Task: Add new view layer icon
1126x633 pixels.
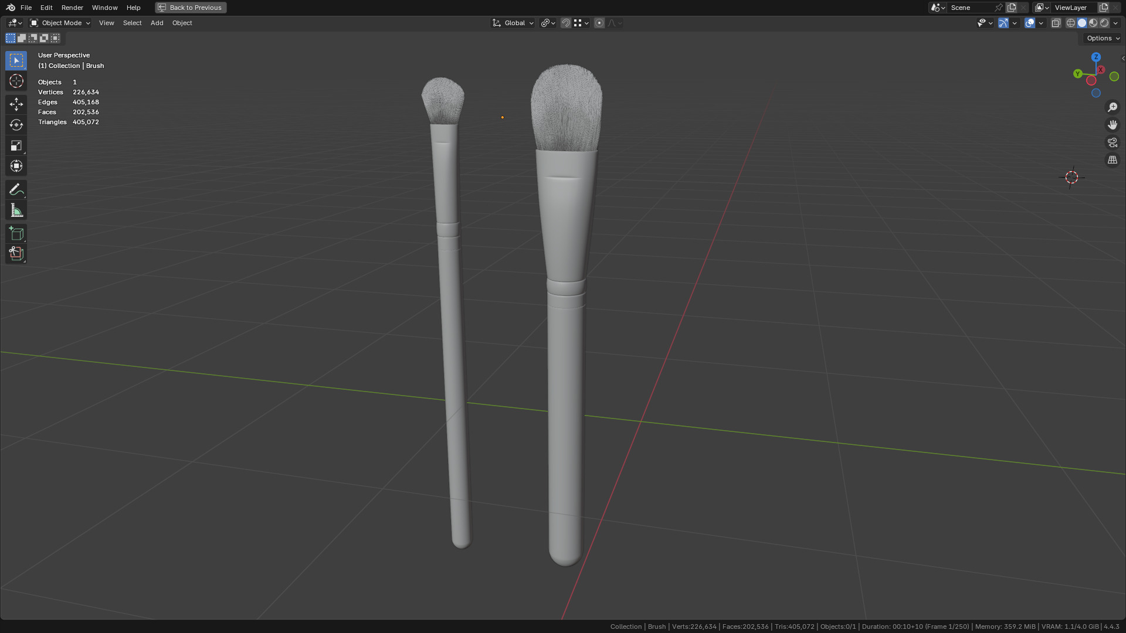Action: point(1104,8)
